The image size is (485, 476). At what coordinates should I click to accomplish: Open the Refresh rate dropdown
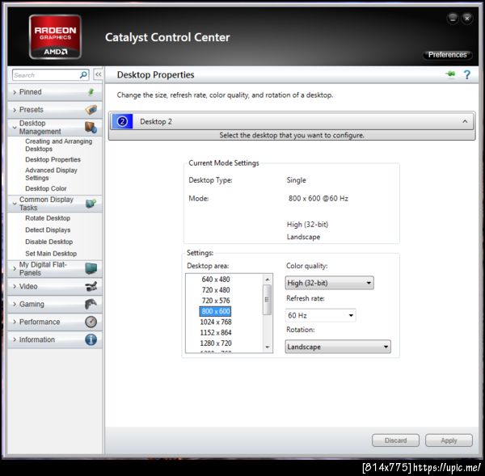tap(320, 315)
